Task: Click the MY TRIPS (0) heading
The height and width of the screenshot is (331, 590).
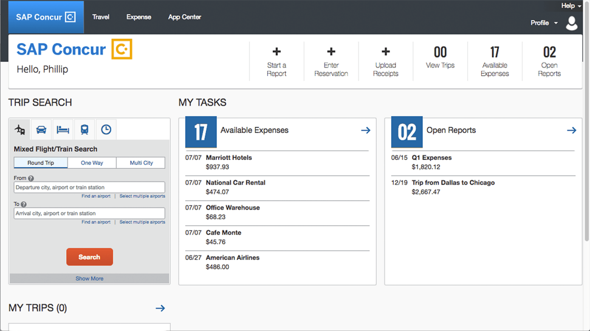Action: [38, 308]
